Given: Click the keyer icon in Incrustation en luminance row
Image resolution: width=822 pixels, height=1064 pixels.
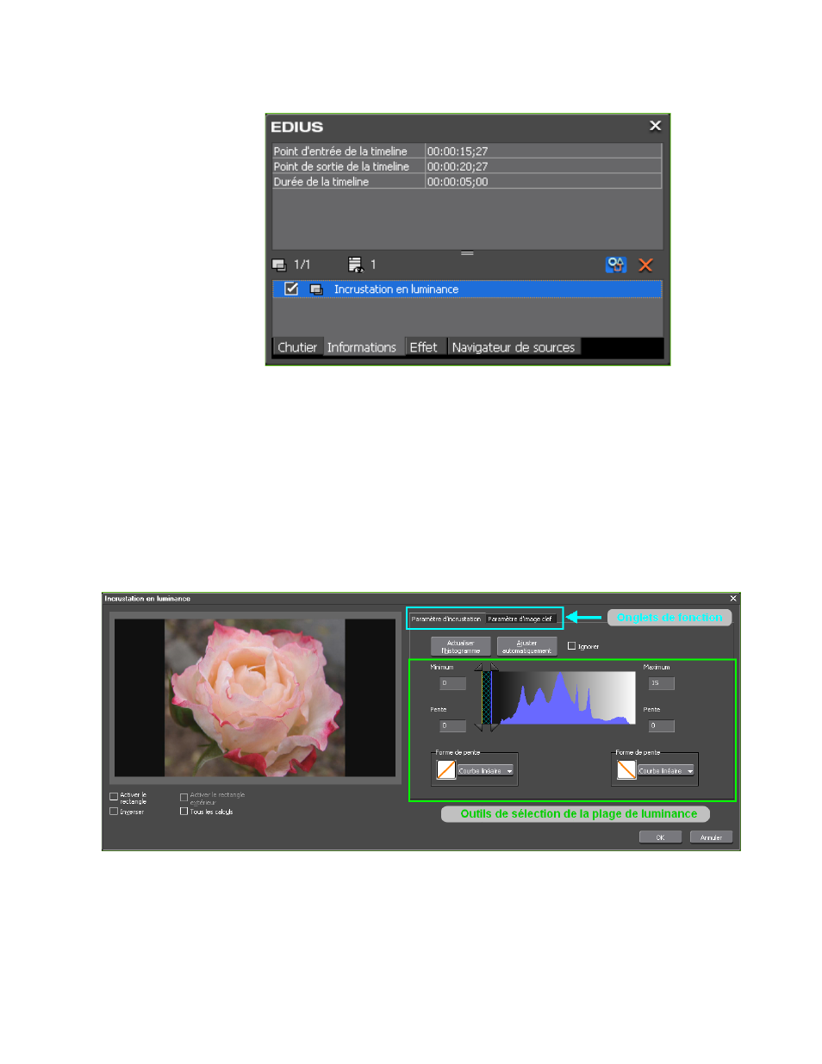Looking at the screenshot, I should pyautogui.click(x=316, y=289).
